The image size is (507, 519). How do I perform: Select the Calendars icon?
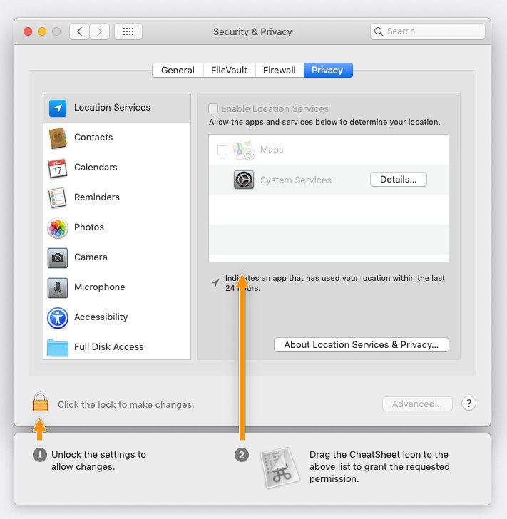[58, 168]
